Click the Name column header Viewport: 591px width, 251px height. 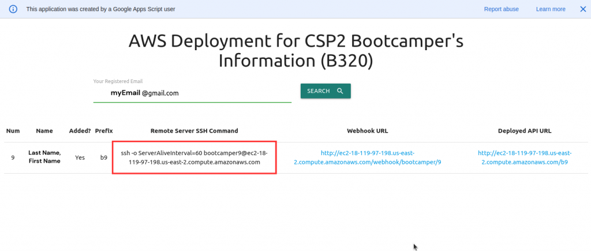[x=44, y=131]
